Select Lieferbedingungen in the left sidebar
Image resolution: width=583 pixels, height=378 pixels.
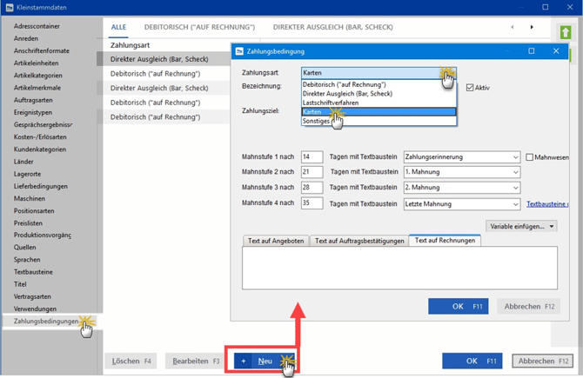(41, 186)
